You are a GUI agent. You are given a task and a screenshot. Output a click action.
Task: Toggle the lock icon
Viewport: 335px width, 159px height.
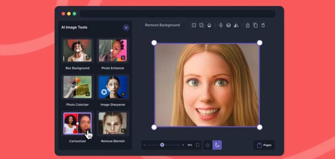[x=248, y=25]
